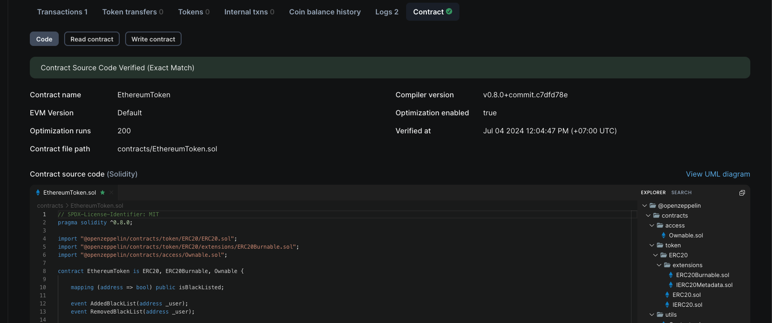Click line number 10 in the editor gutter

click(43, 287)
